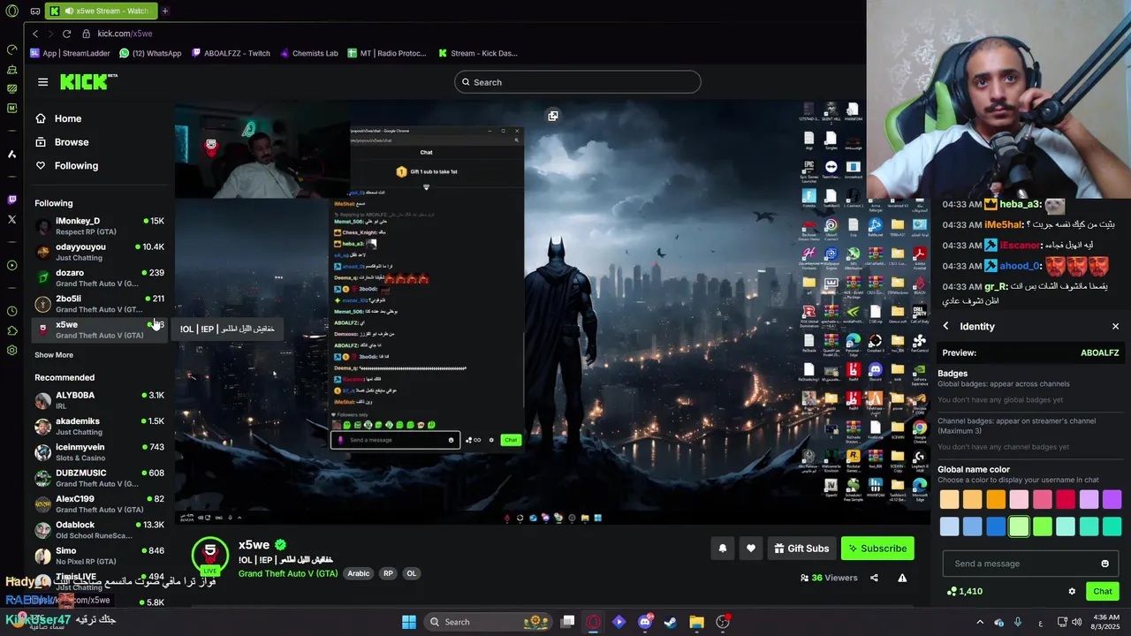Open ALYBOBA recommended channel
The width and height of the screenshot is (1131, 636).
coord(99,400)
